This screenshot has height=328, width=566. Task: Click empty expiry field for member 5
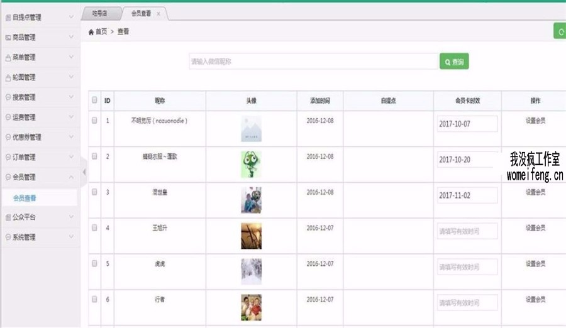[467, 266]
